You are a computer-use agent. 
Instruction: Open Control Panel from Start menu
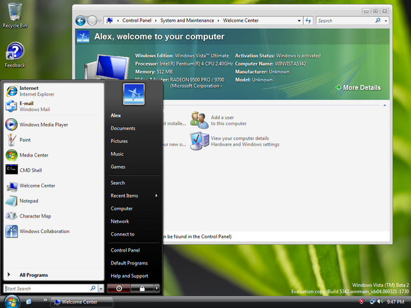coord(125,250)
